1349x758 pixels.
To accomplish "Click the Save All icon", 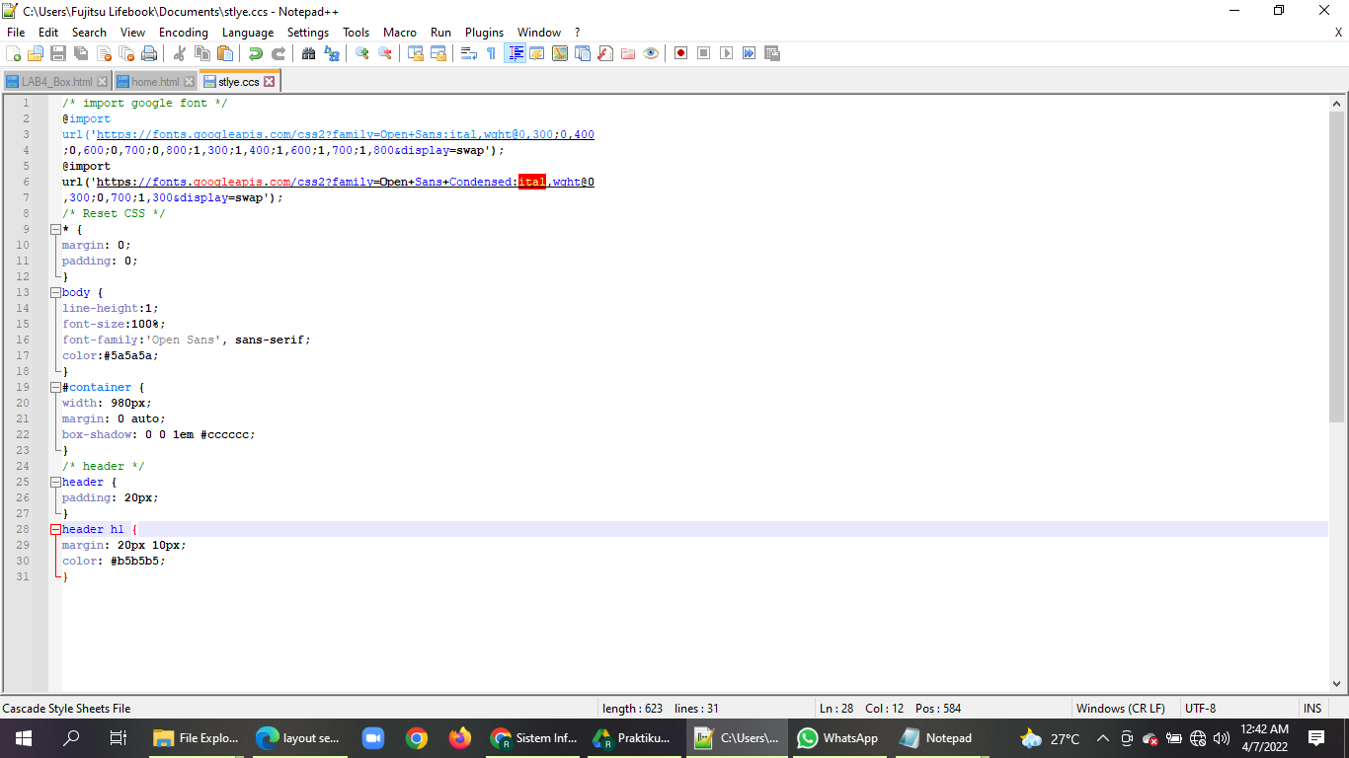I will tap(79, 53).
